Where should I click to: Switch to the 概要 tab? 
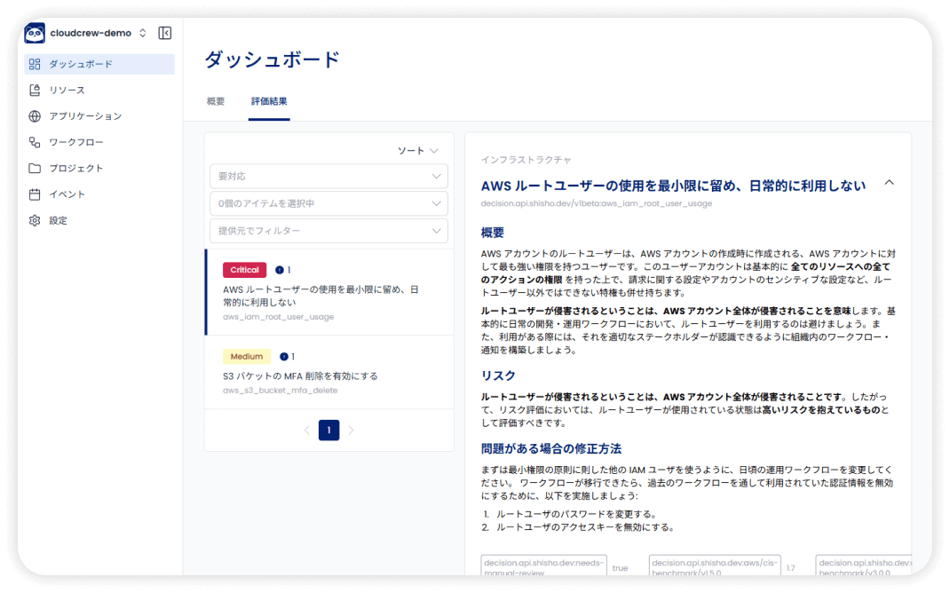point(216,101)
